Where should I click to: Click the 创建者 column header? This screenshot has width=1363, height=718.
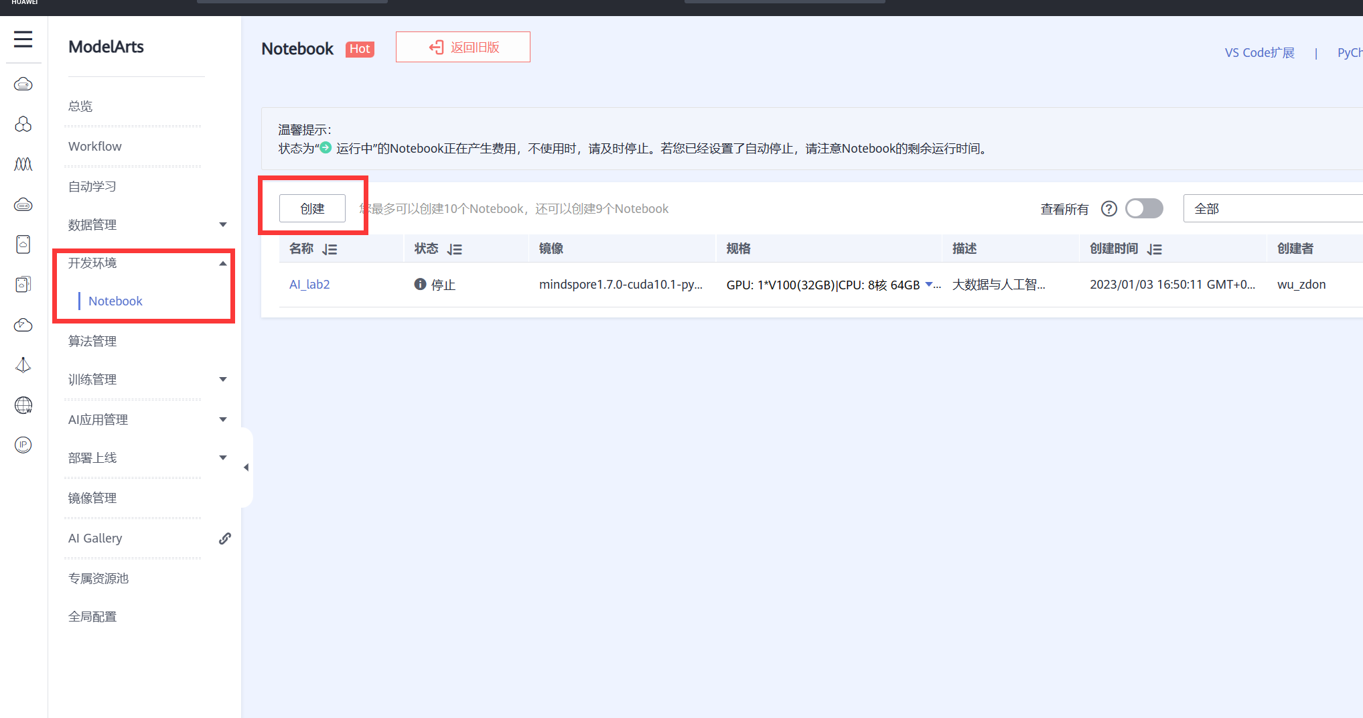[x=1295, y=248]
